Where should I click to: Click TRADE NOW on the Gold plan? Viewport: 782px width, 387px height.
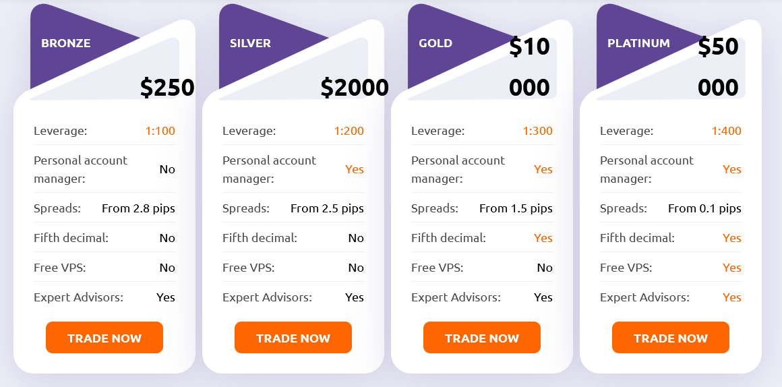click(482, 338)
